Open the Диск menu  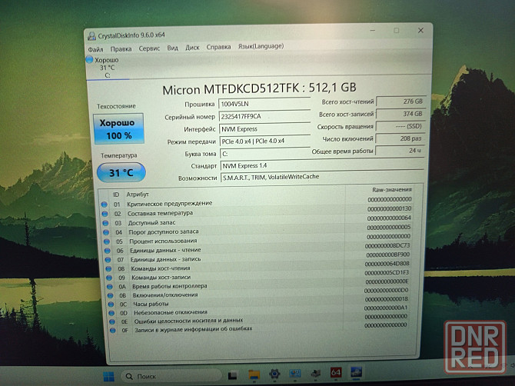(x=192, y=48)
